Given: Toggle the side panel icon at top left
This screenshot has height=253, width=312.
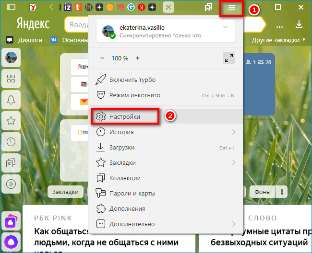Looking at the screenshot, I should (11, 8).
